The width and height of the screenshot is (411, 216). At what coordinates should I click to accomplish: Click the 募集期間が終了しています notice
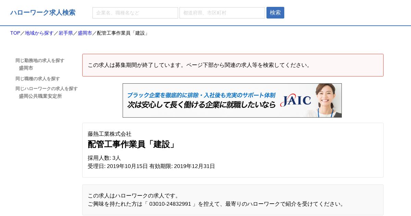(233, 65)
